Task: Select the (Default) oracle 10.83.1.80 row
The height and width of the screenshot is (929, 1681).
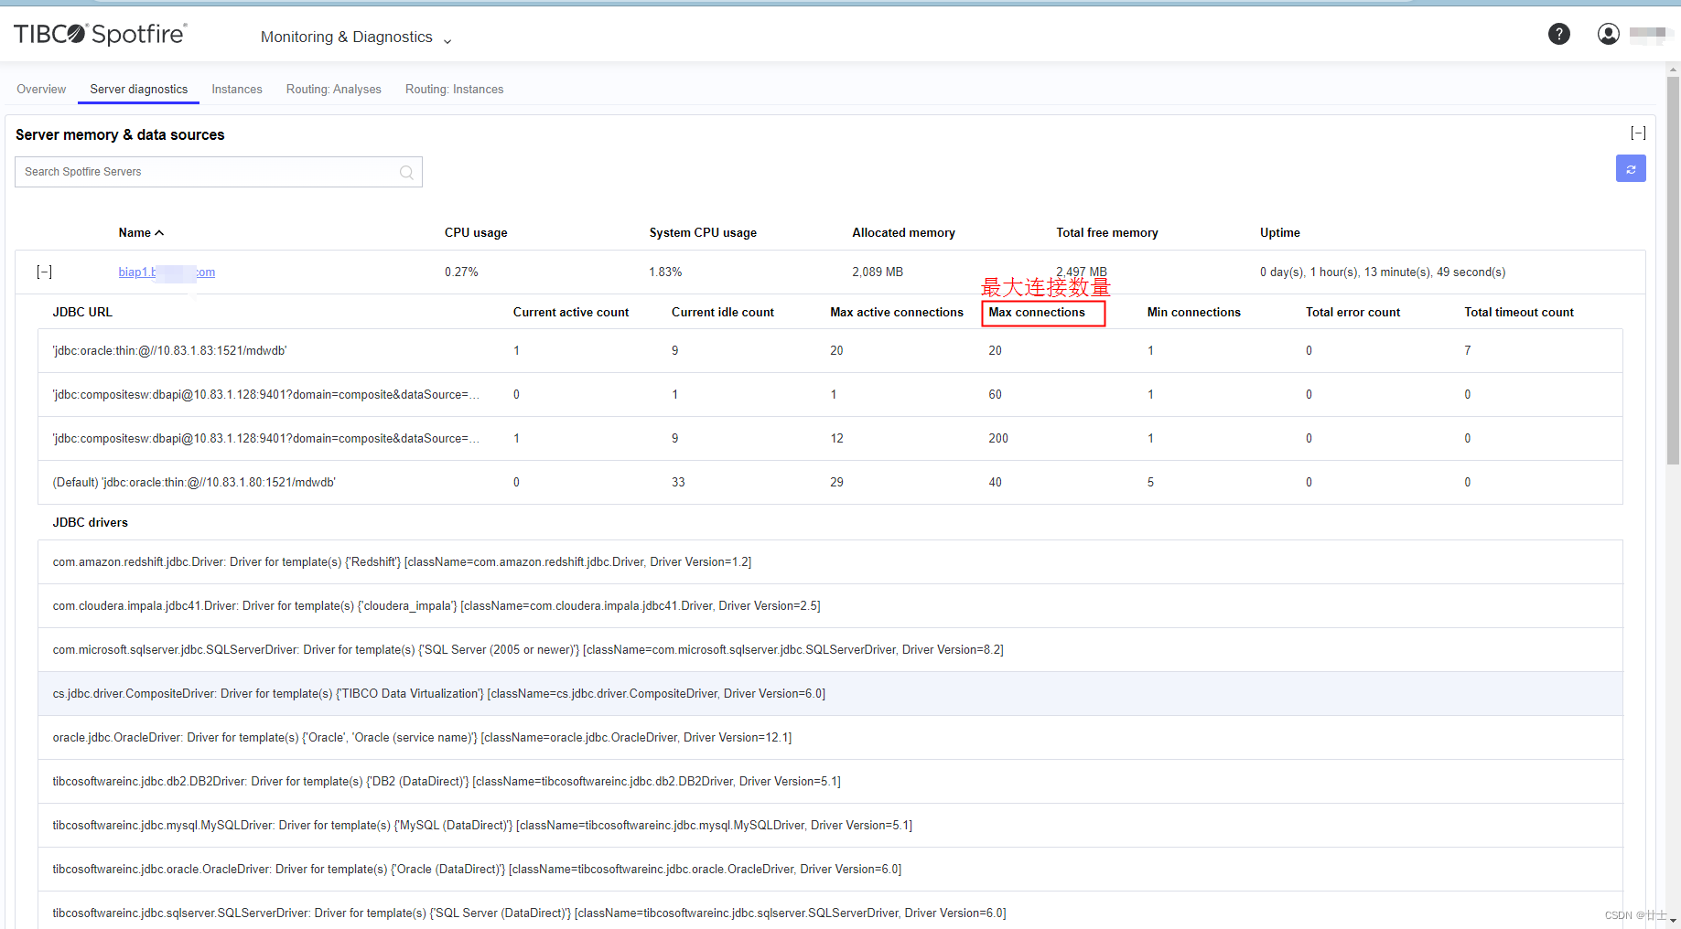Action: 830,483
